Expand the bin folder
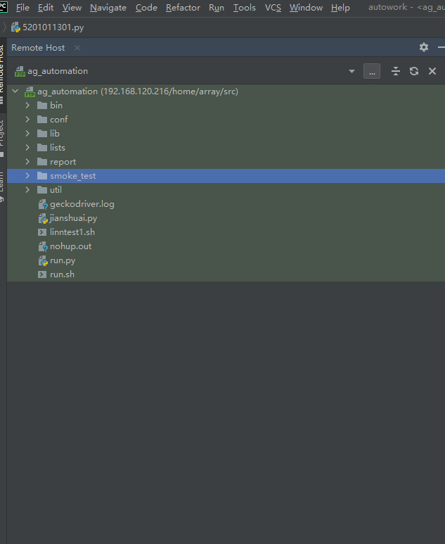Screen dimensions: 445x544 tap(27, 106)
